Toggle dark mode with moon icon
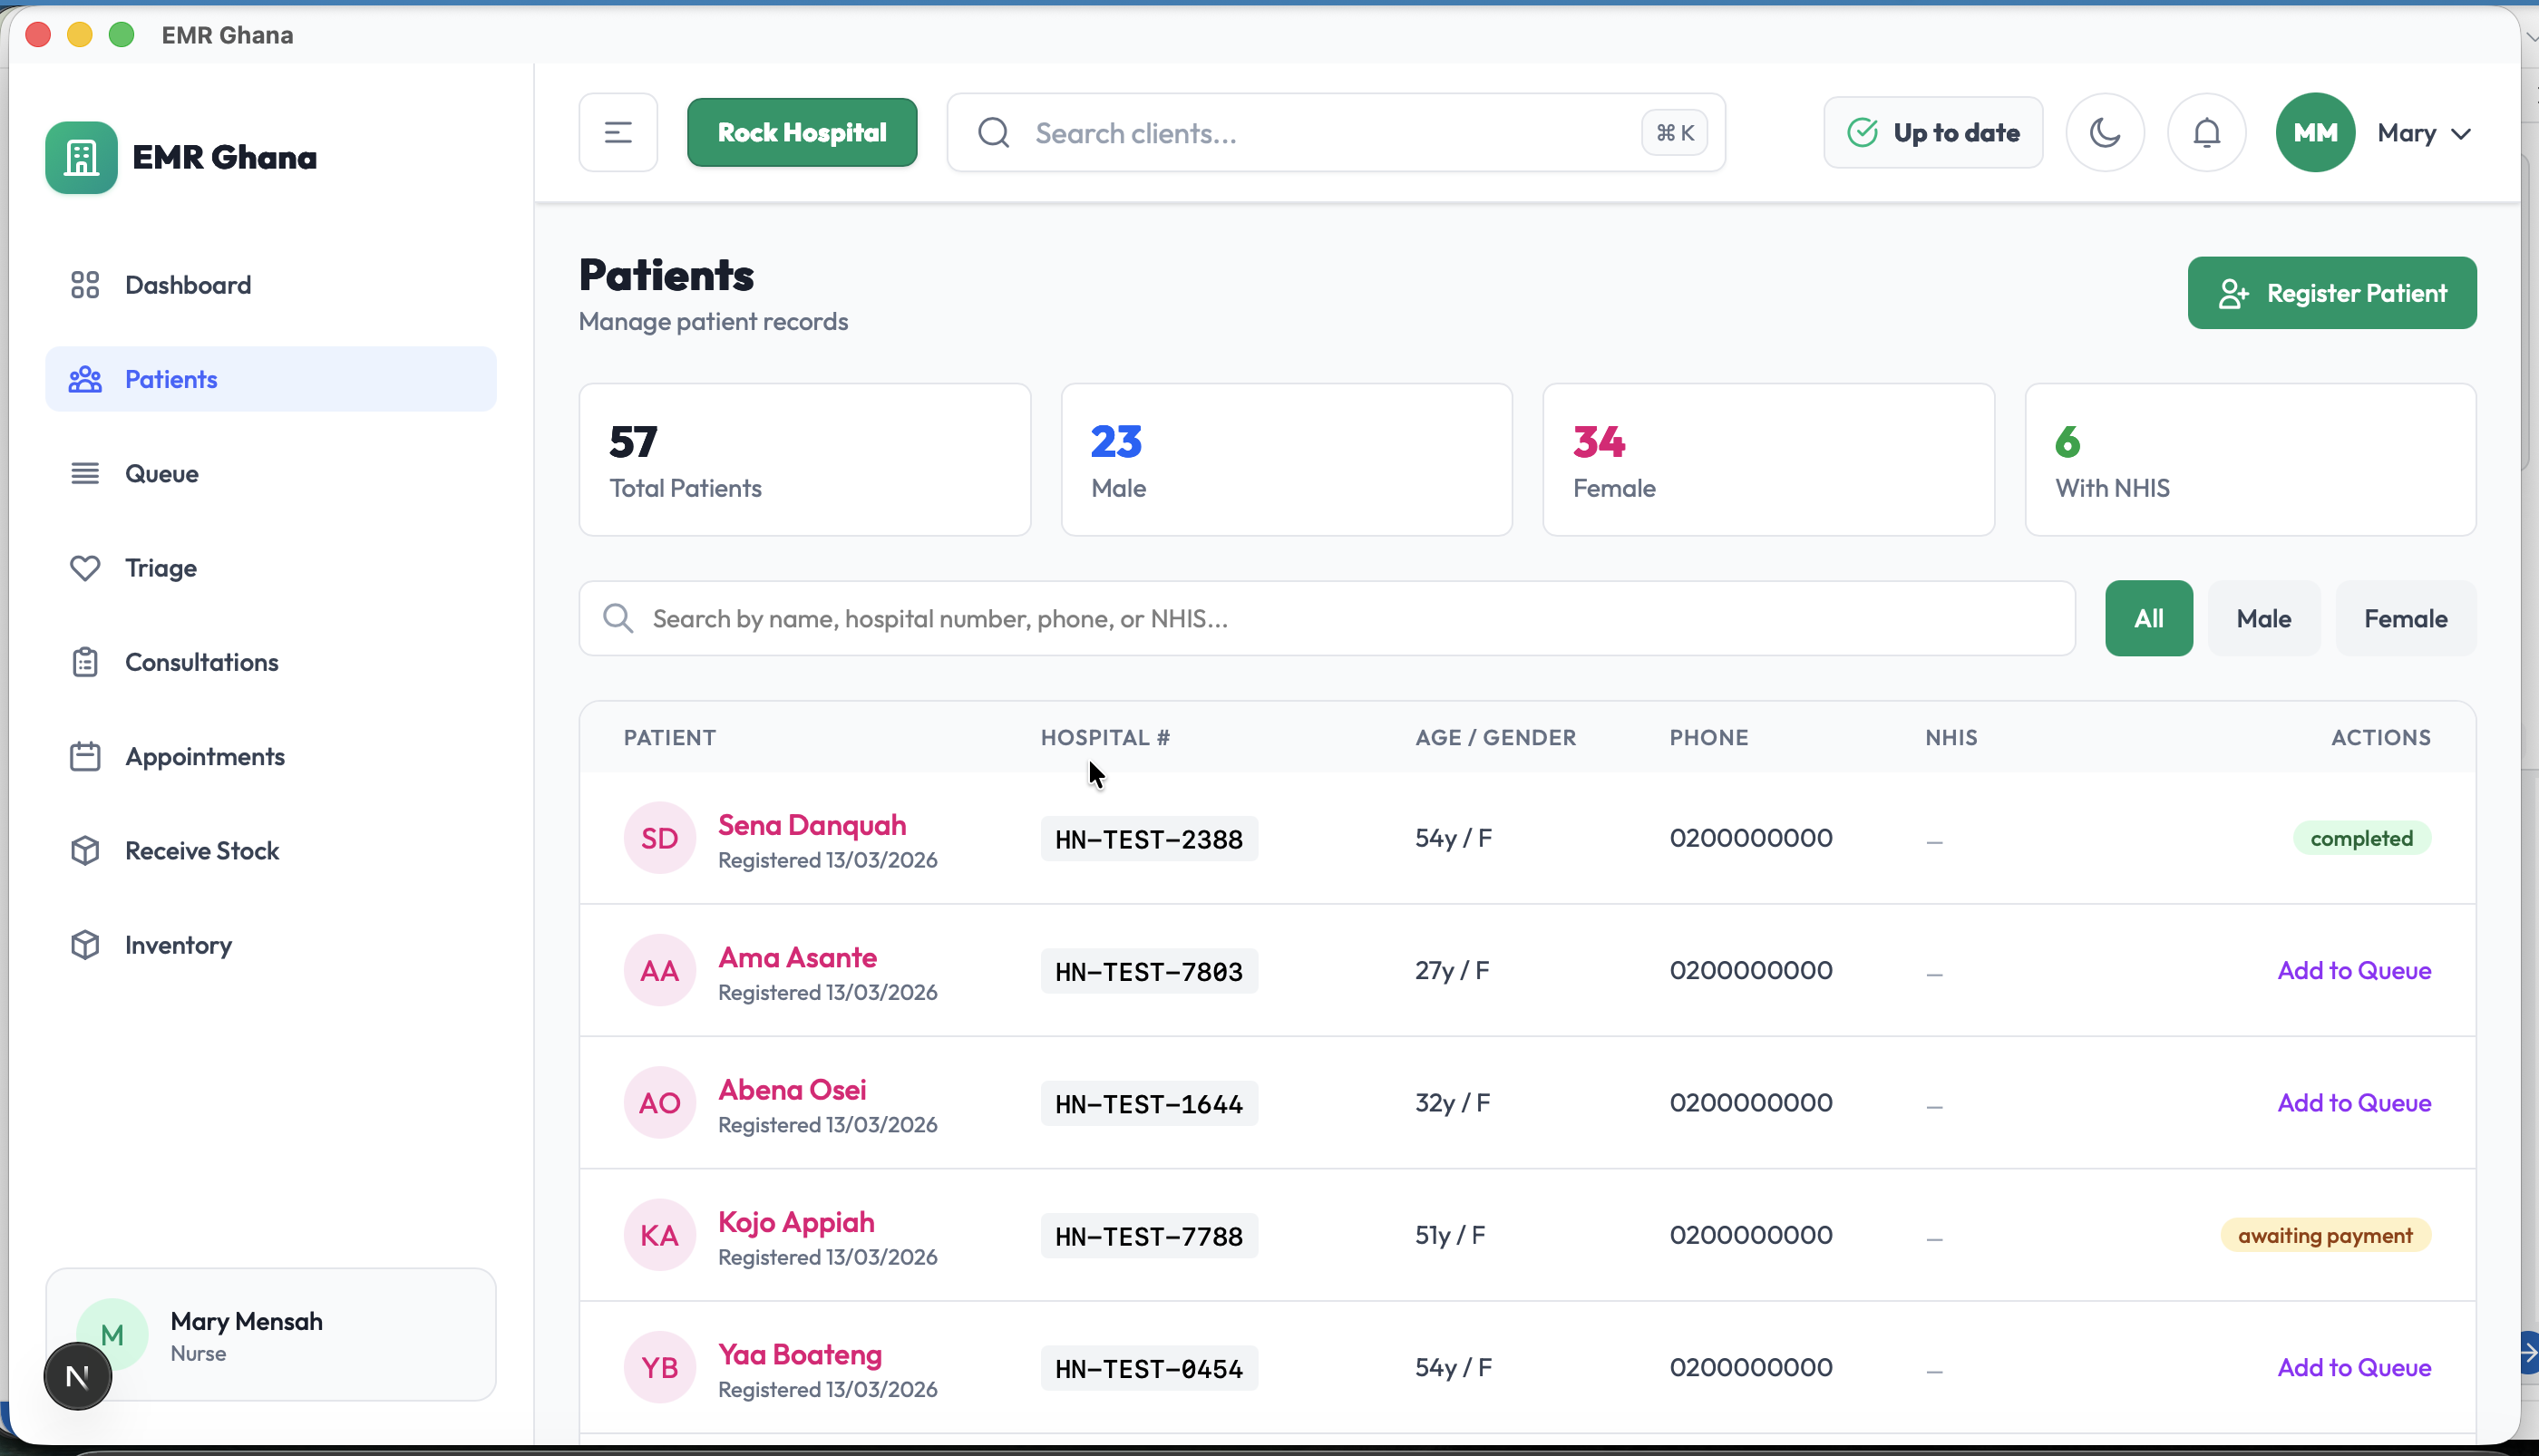Viewport: 2539px width, 1456px height. (2104, 132)
